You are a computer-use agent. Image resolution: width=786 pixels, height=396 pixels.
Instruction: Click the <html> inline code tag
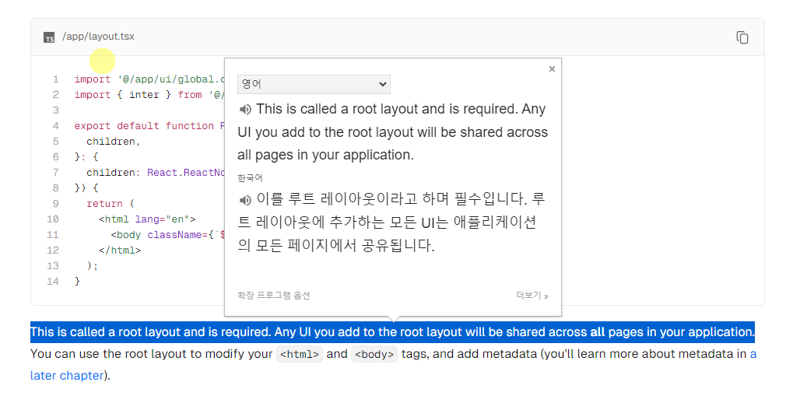[x=300, y=354]
